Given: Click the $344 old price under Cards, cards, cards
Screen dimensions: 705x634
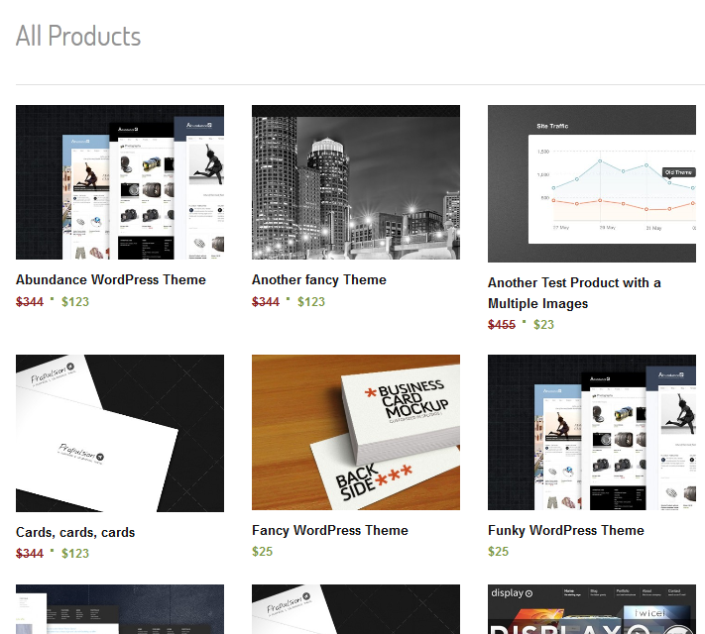Looking at the screenshot, I should click(30, 554).
